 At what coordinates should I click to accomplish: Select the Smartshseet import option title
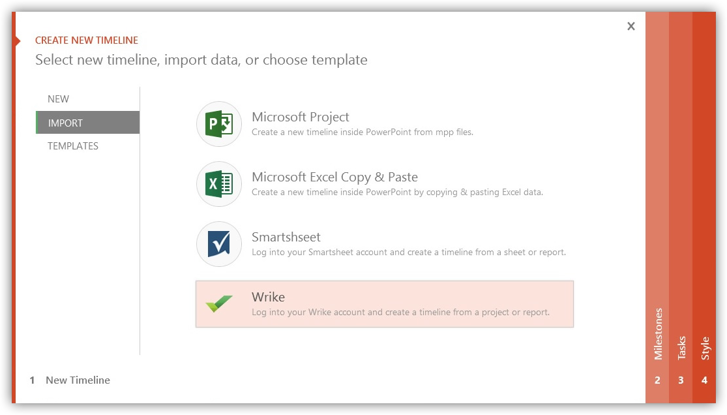[286, 238]
